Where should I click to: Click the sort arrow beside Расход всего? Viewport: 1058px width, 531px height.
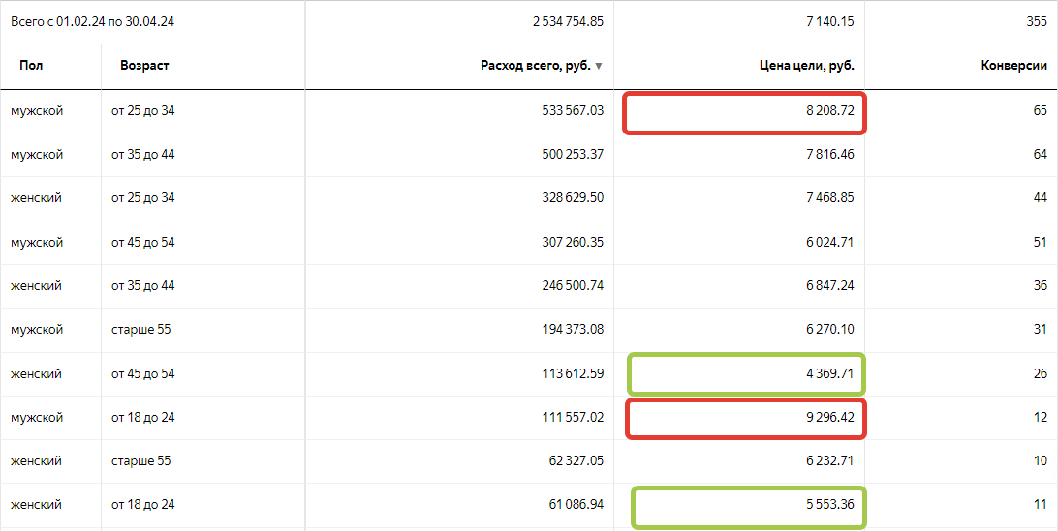599,67
